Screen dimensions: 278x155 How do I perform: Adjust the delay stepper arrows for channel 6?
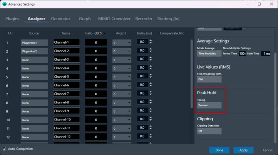tap(151, 85)
